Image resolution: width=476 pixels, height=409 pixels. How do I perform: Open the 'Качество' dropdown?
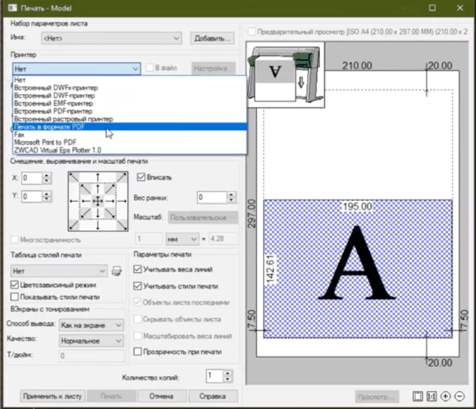point(91,341)
